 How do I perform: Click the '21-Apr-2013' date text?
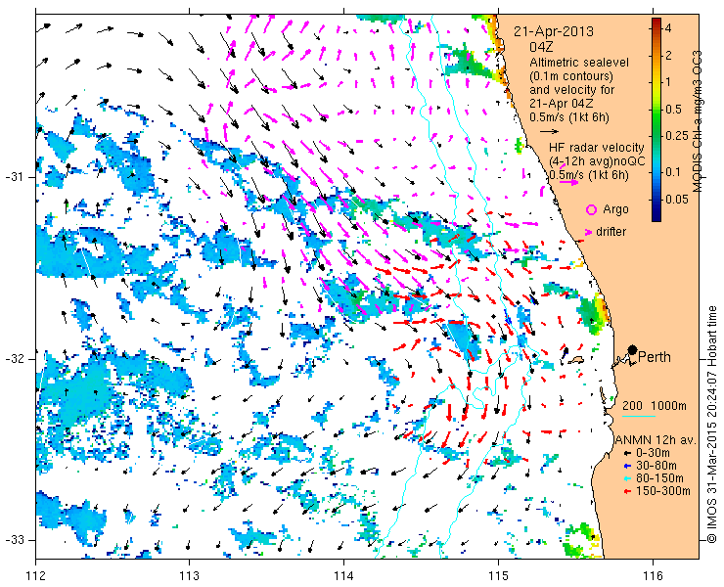tap(554, 31)
